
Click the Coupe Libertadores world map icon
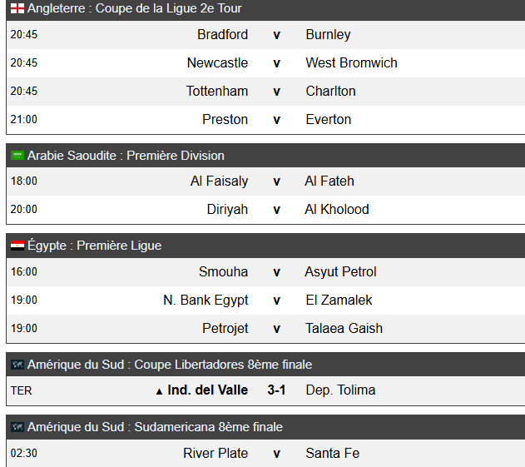click(17, 365)
